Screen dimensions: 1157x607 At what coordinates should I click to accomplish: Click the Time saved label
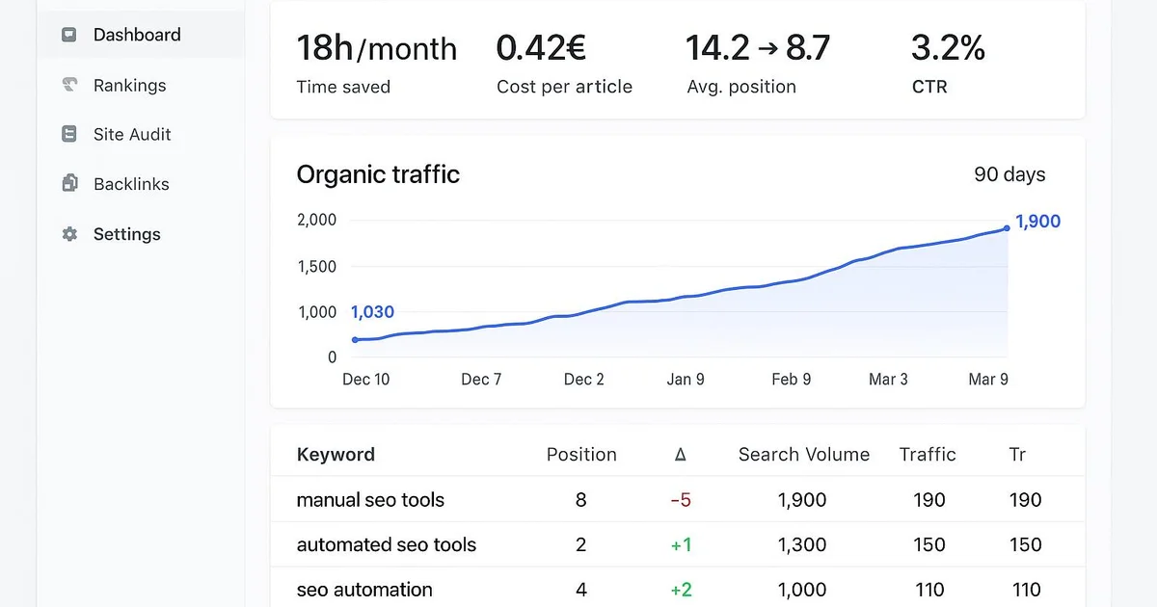343,87
